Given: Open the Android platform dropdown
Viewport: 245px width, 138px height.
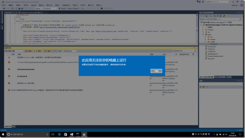Looking at the screenshot, I should point(51,9).
